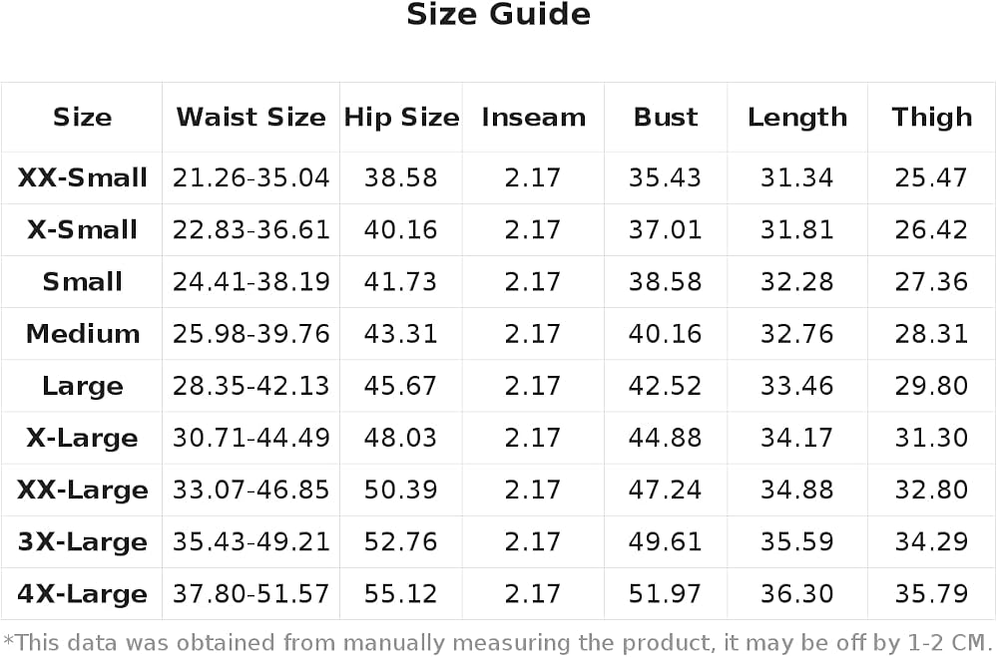Click the Bust column header
Viewport: 998px width, 657px height.
[x=665, y=118]
